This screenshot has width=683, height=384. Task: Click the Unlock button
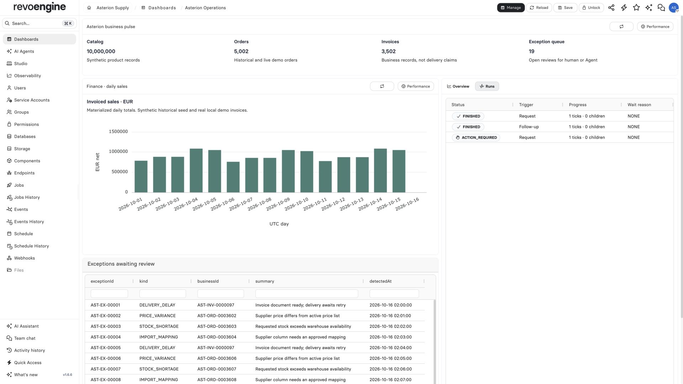(x=591, y=7)
